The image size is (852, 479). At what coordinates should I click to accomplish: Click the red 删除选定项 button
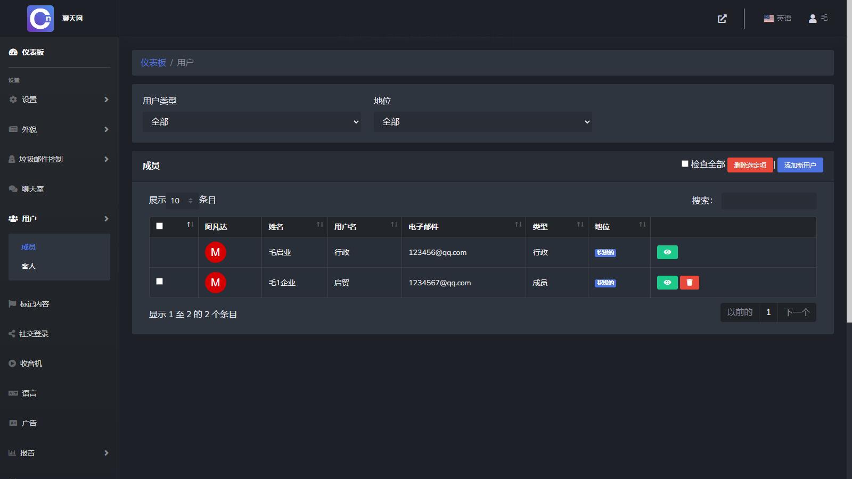(x=750, y=165)
